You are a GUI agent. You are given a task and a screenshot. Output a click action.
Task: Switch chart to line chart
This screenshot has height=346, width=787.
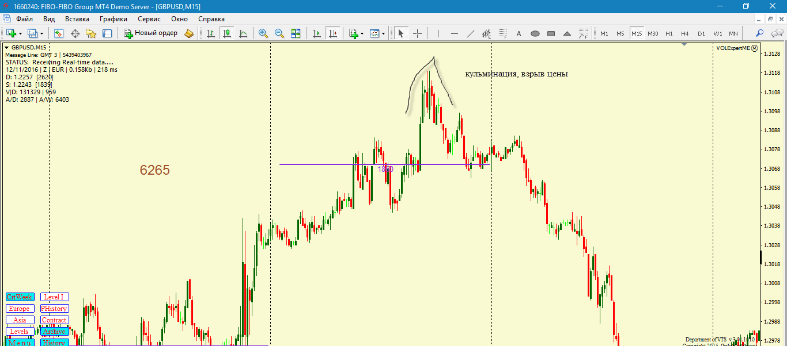pyautogui.click(x=243, y=33)
